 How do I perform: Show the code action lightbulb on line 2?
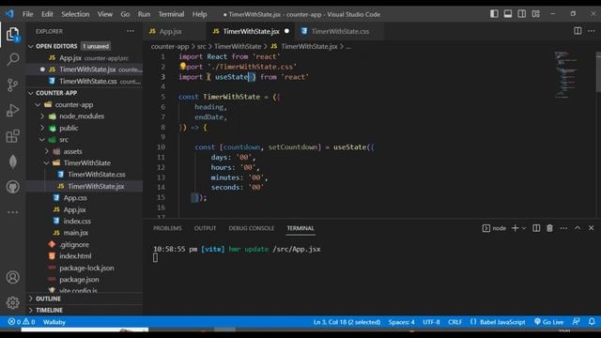pyautogui.click(x=183, y=66)
